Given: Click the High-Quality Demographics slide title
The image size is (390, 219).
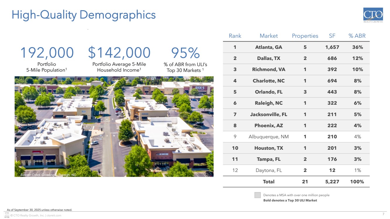Looking at the screenshot, I should (83, 15).
